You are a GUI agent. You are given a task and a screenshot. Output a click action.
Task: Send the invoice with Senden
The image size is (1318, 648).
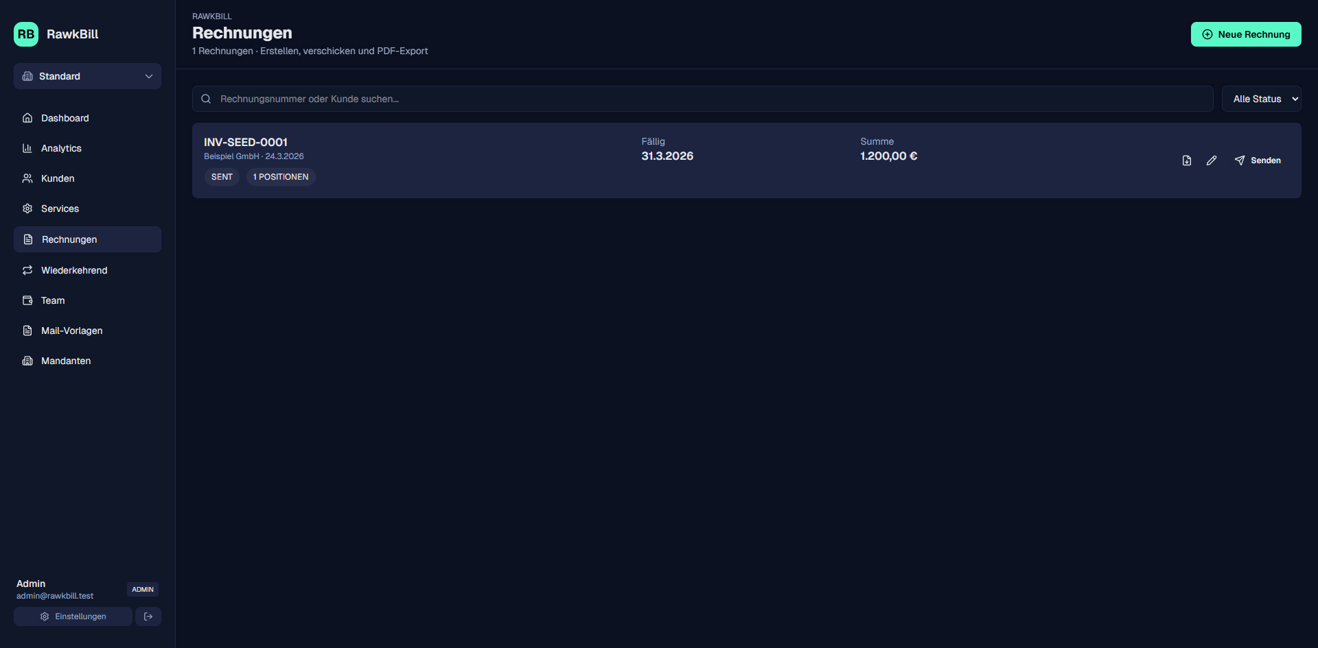1258,160
